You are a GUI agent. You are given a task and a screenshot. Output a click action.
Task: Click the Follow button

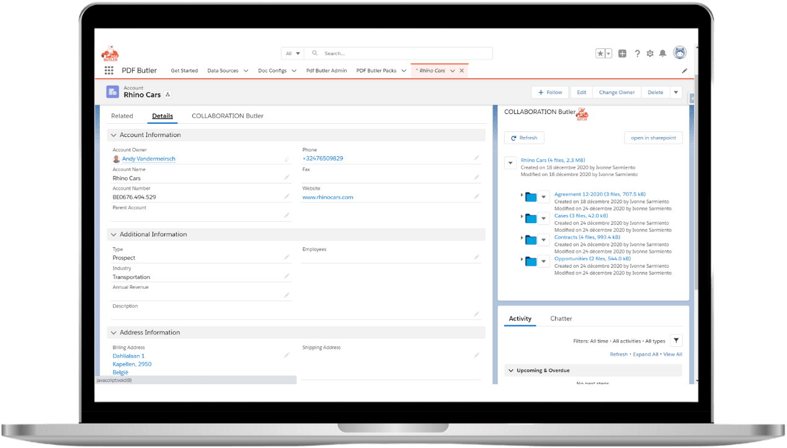[550, 92]
